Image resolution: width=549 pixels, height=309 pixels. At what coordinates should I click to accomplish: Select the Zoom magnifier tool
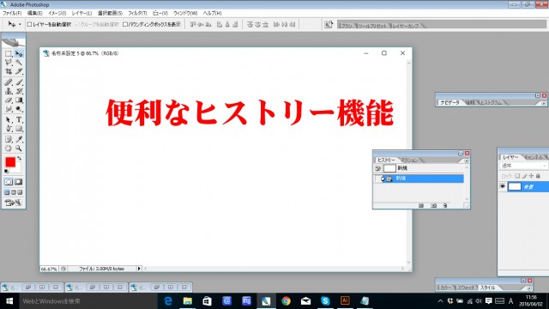coord(19,148)
